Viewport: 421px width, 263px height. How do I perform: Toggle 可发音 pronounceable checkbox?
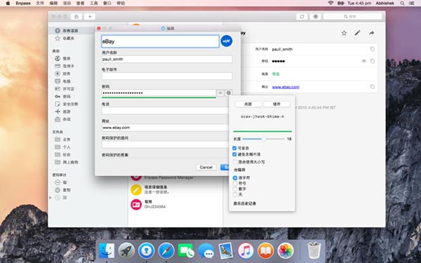pyautogui.click(x=234, y=148)
